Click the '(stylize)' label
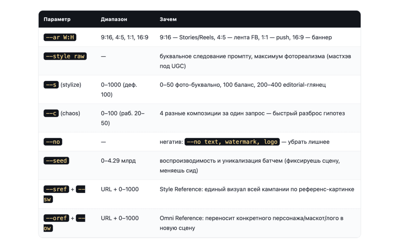 tap(71, 85)
